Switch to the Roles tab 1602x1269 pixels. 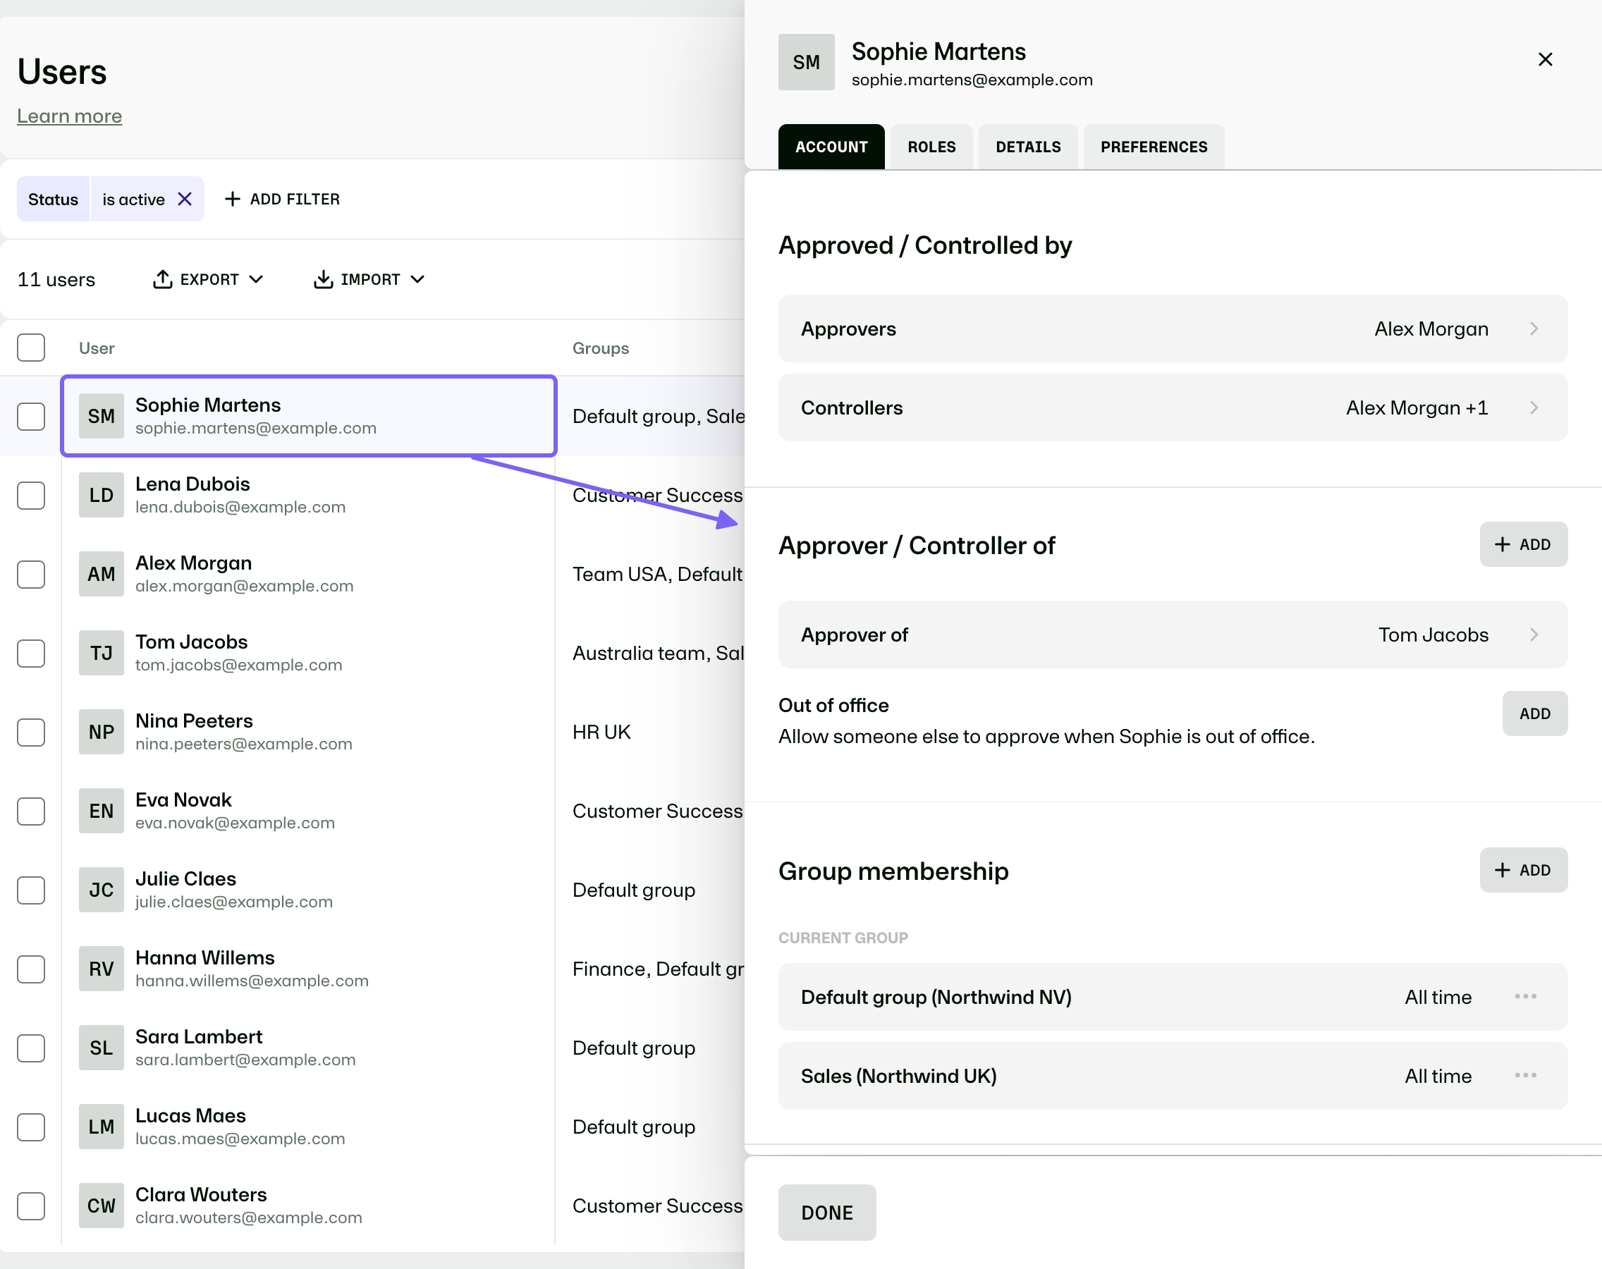931,147
